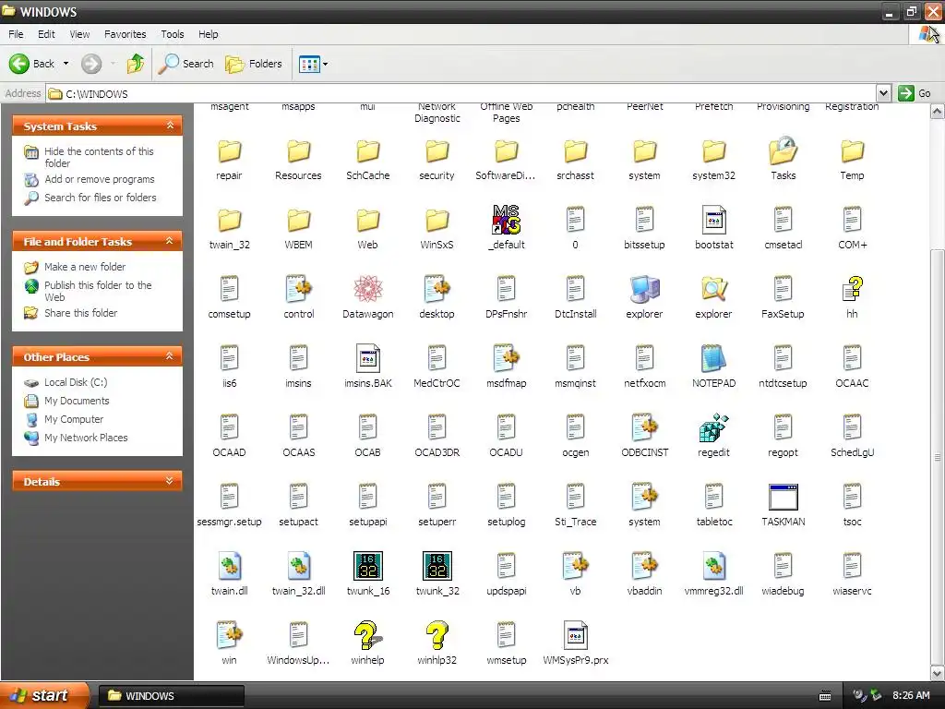The image size is (945, 709).
Task: Open the Help menu
Action: tap(209, 34)
